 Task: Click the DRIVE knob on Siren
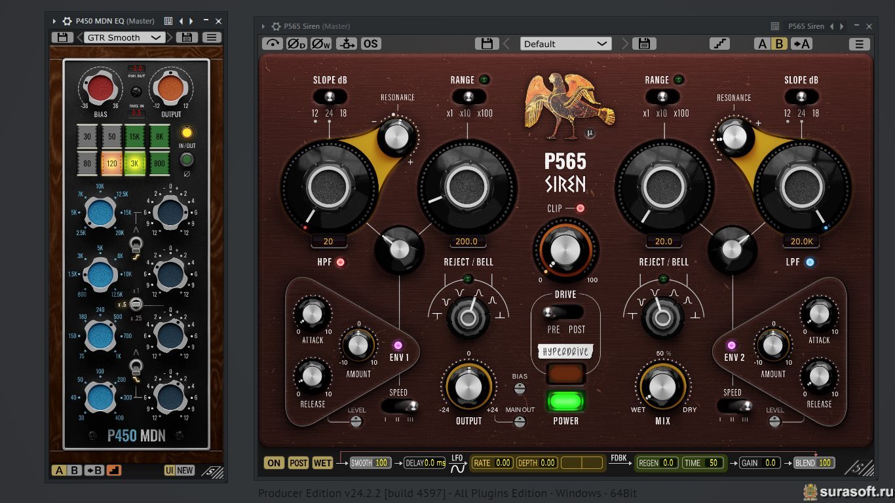pyautogui.click(x=565, y=250)
